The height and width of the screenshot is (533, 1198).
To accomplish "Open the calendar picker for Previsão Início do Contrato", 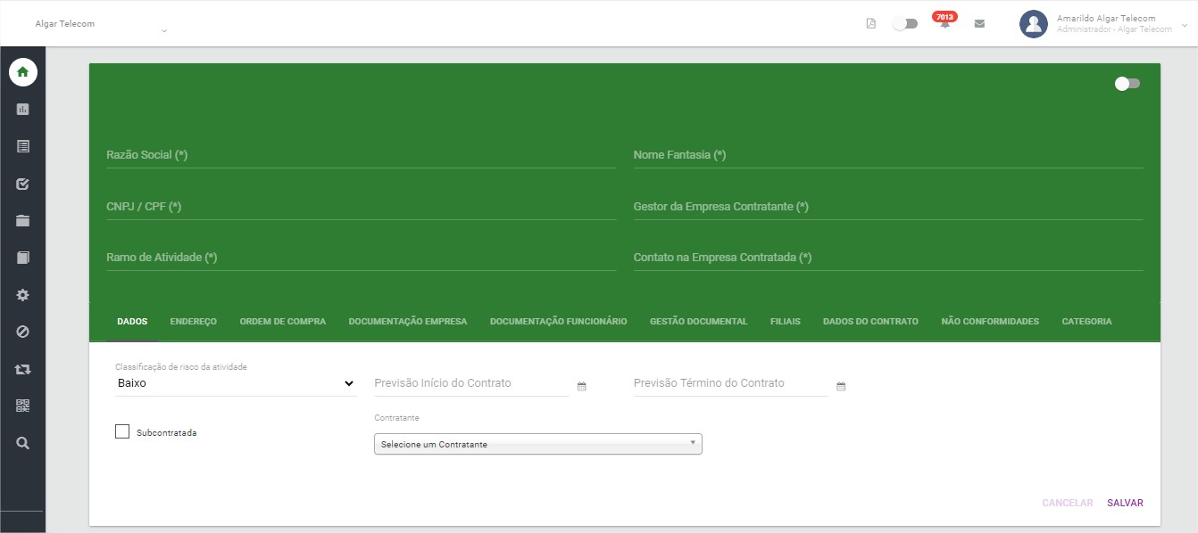I will point(581,386).
